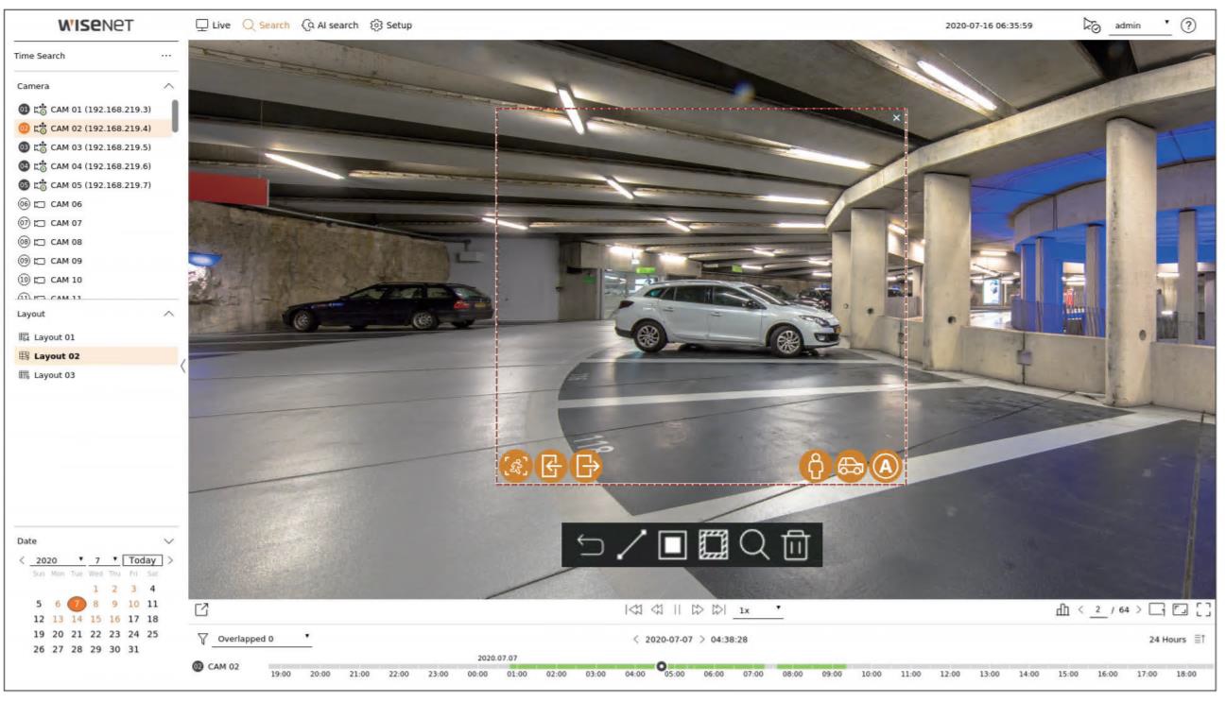Open the playback speed 1x dropdown
This screenshot has height=702, width=1226.
point(760,610)
